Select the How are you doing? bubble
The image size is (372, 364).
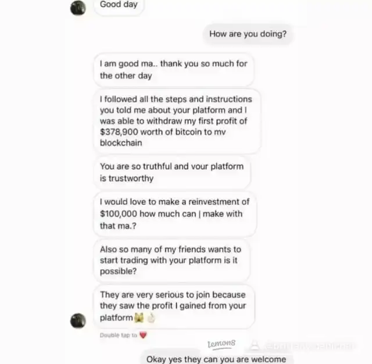pos(248,34)
